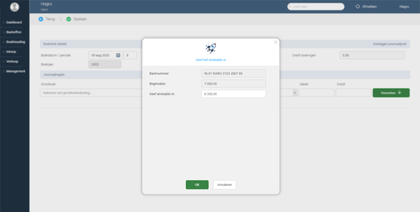Click the Banknummer field
The width and height of the screenshot is (420, 212).
[x=233, y=74]
